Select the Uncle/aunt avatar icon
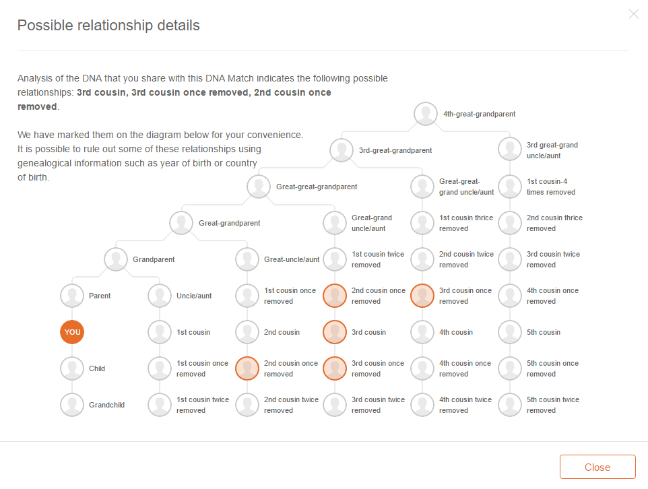The image size is (648, 489). (160, 296)
